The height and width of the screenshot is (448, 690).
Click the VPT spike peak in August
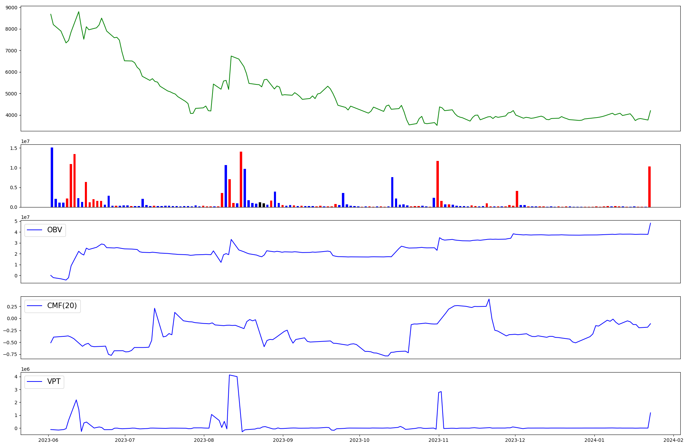229,375
